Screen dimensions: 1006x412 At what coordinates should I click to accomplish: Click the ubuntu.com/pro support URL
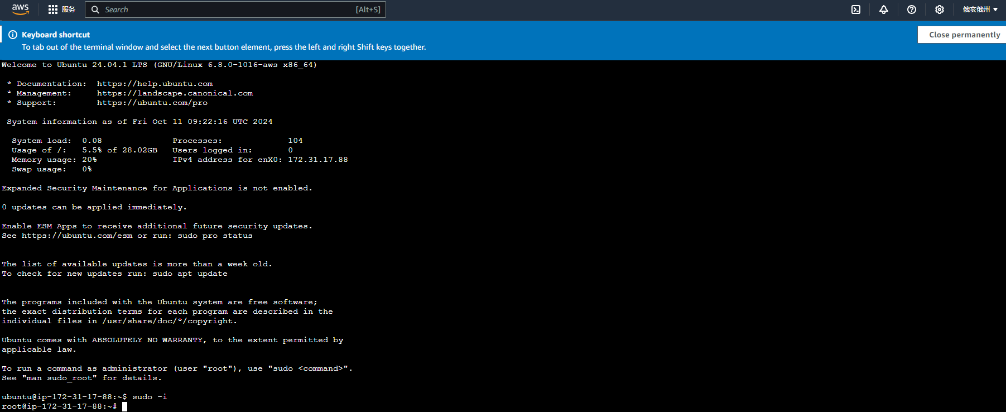click(x=152, y=103)
